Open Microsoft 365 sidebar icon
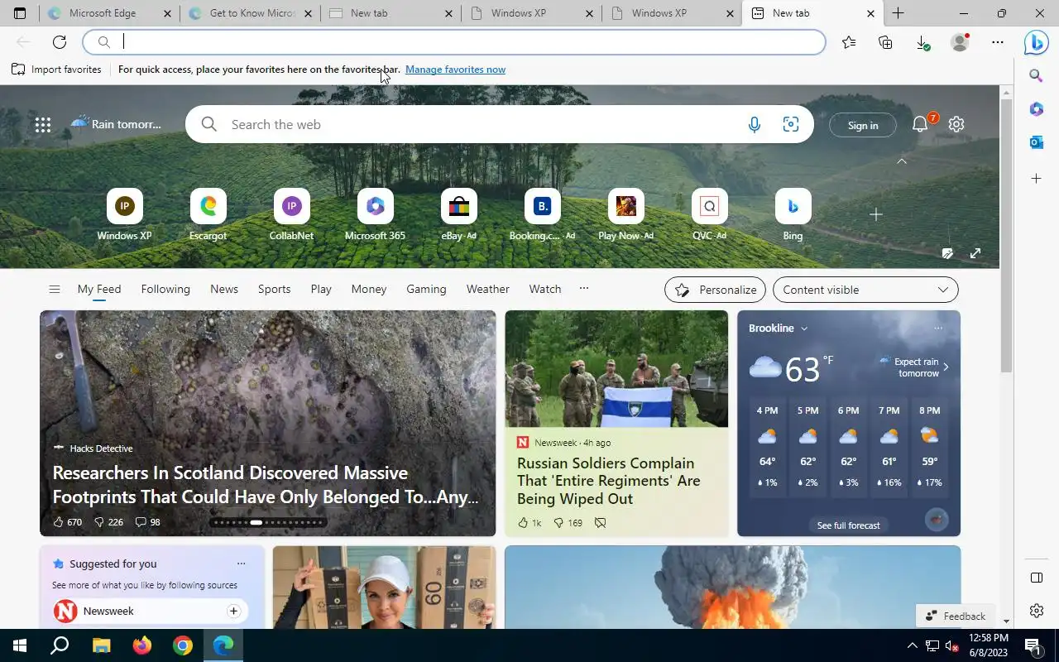This screenshot has width=1059, height=662. point(1036,109)
